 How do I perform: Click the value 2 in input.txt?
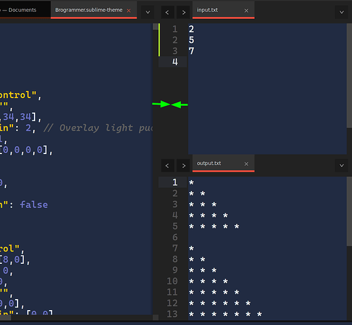pyautogui.click(x=191, y=29)
